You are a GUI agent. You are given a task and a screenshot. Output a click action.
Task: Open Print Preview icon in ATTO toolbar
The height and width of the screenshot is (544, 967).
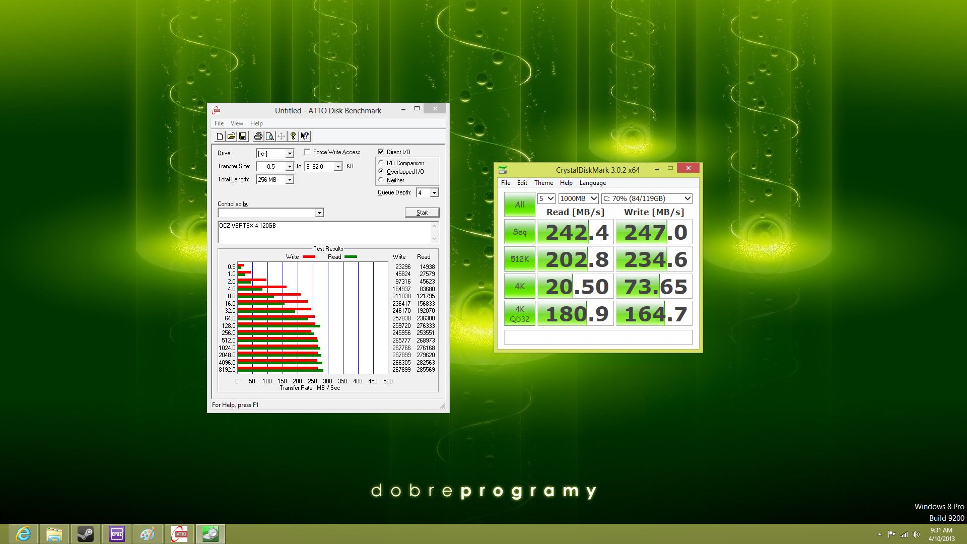coord(270,136)
